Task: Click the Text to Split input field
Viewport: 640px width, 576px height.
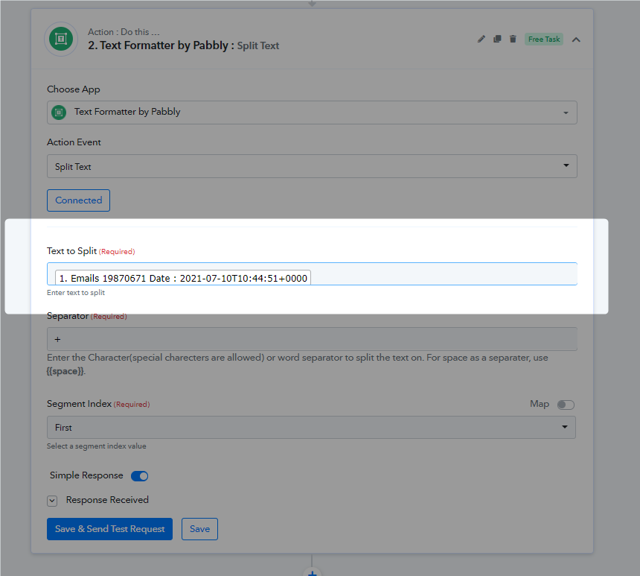Action: [312, 274]
